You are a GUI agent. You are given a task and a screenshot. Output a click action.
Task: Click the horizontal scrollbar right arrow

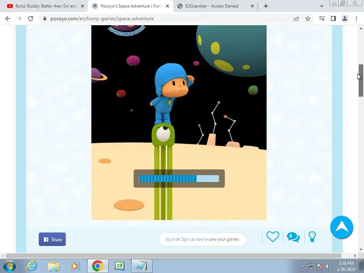(x=355, y=256)
